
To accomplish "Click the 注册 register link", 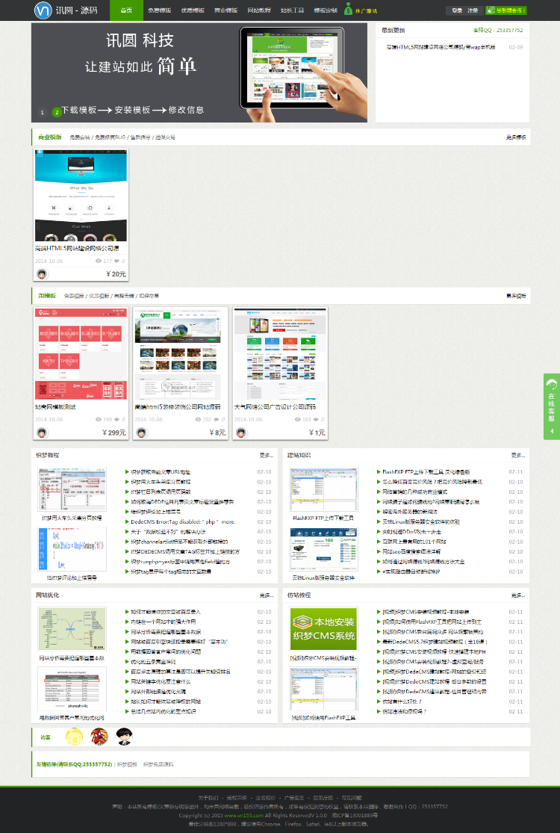I will pyautogui.click(x=473, y=10).
